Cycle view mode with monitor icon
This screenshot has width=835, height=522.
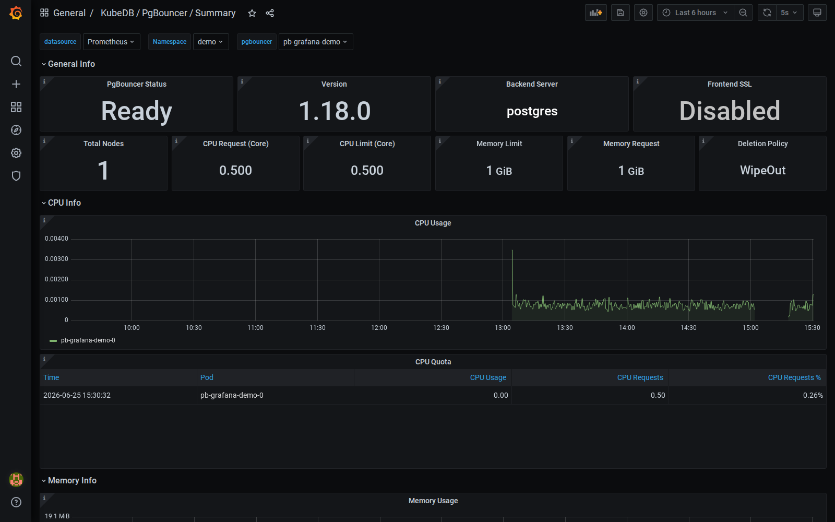coord(817,13)
